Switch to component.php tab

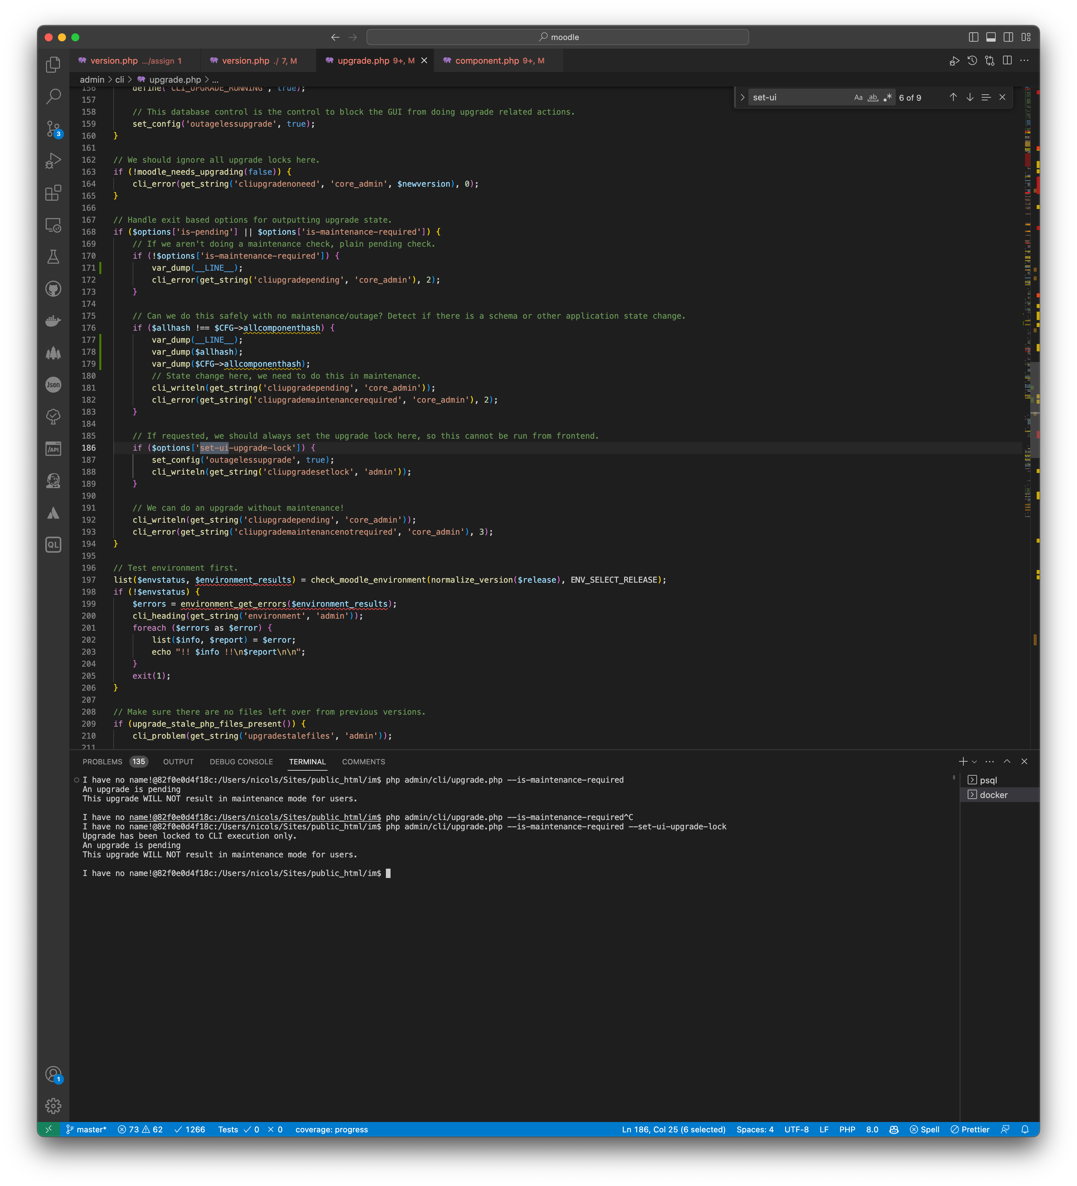[x=499, y=61]
